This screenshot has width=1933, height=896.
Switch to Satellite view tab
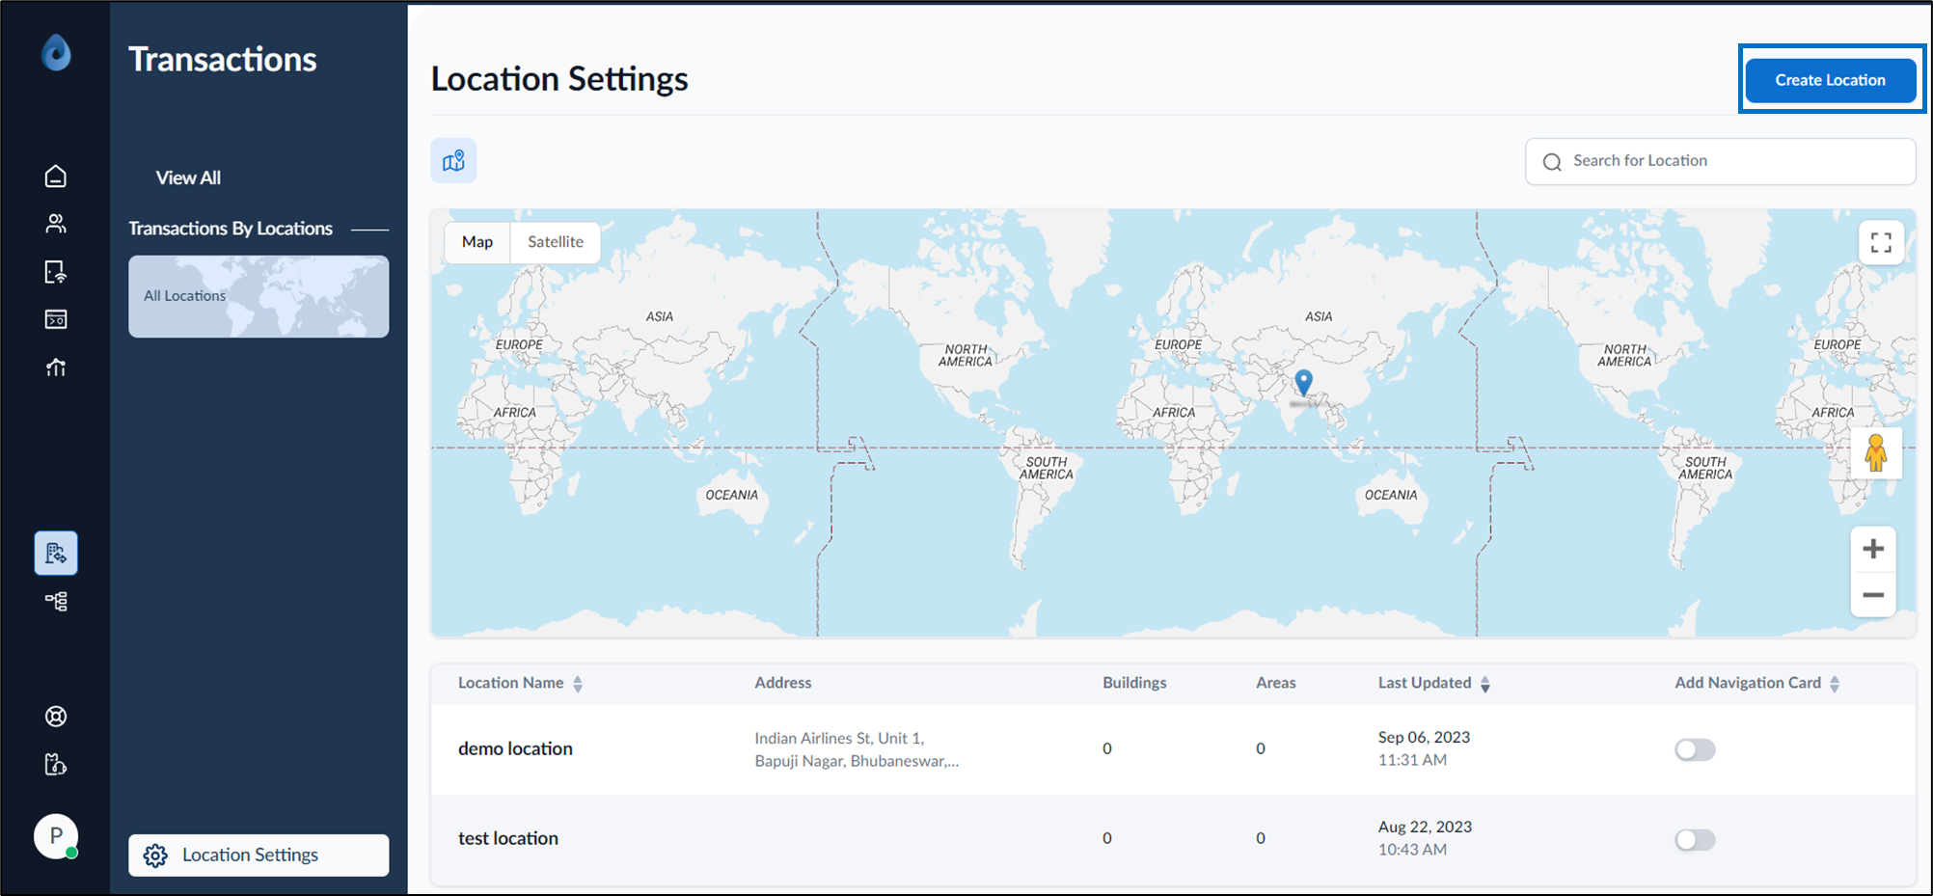pyautogui.click(x=556, y=242)
